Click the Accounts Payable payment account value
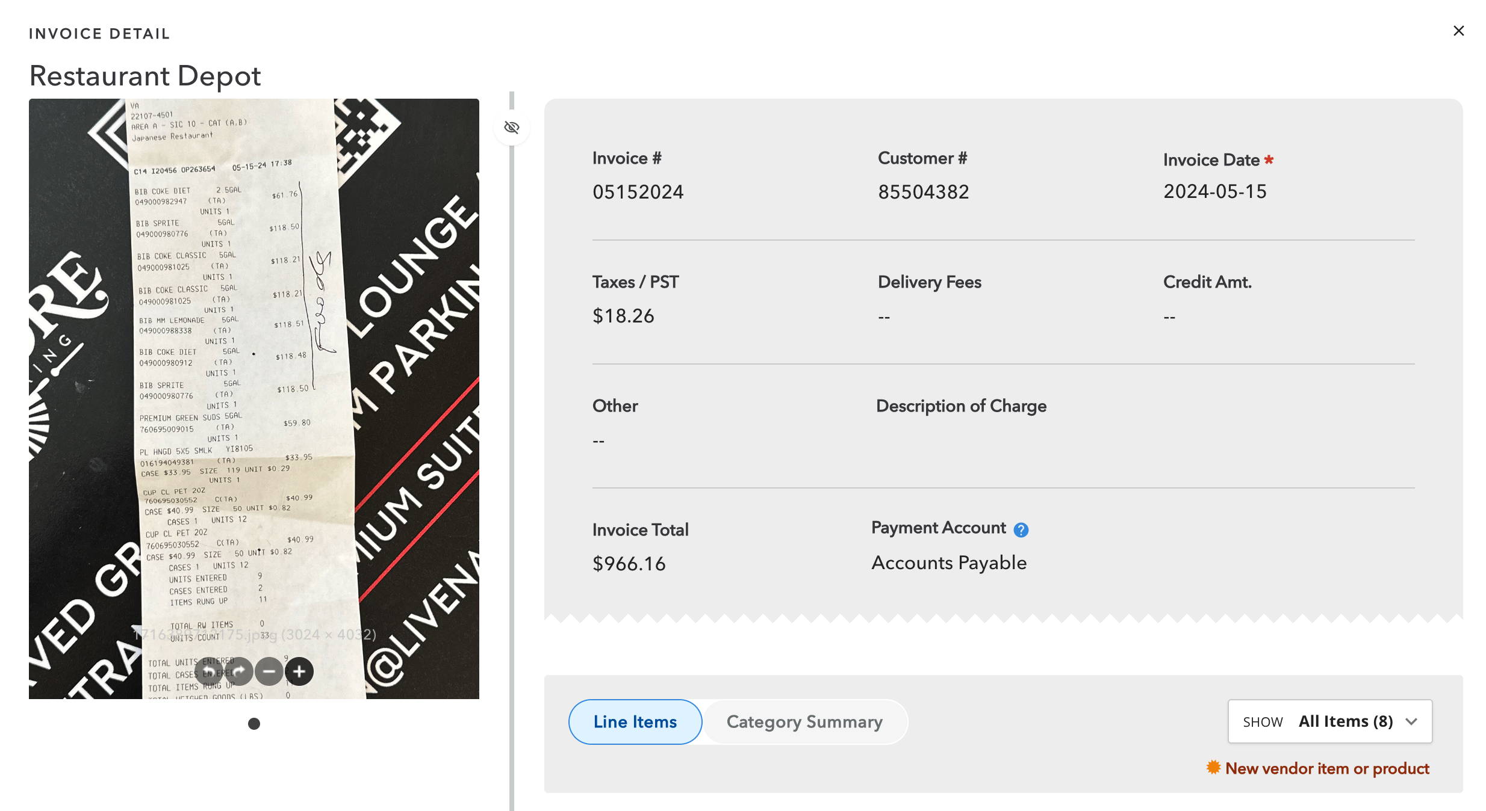Screen dimensions: 1486x811 pos(949,563)
